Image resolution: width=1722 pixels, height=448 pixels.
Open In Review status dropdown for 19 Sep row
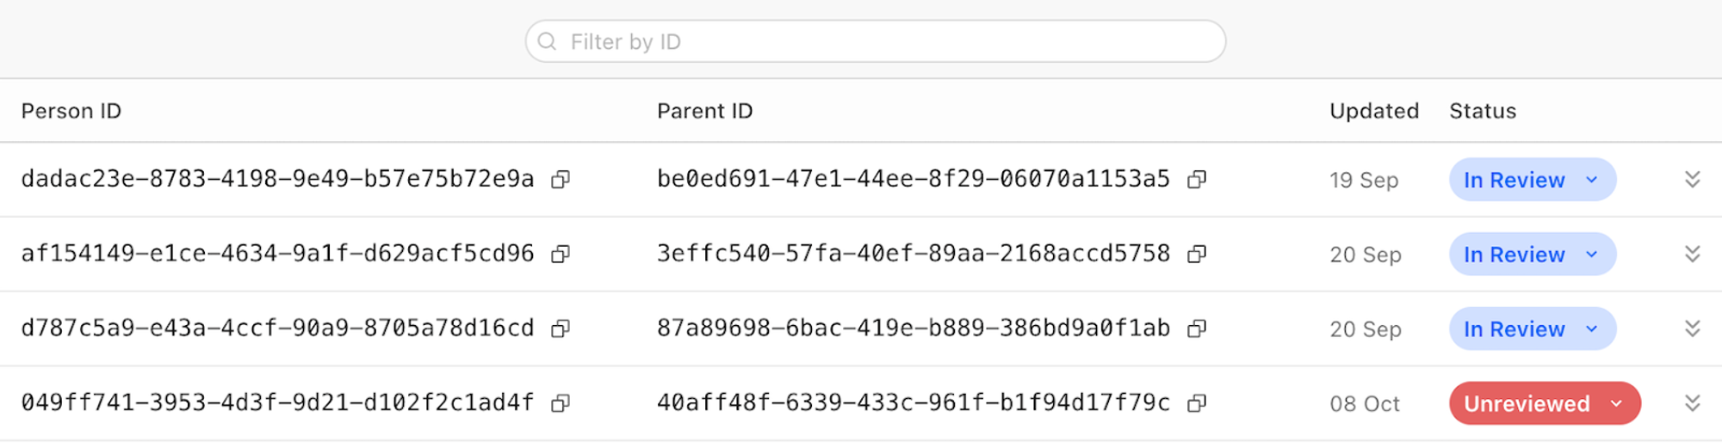click(x=1532, y=180)
